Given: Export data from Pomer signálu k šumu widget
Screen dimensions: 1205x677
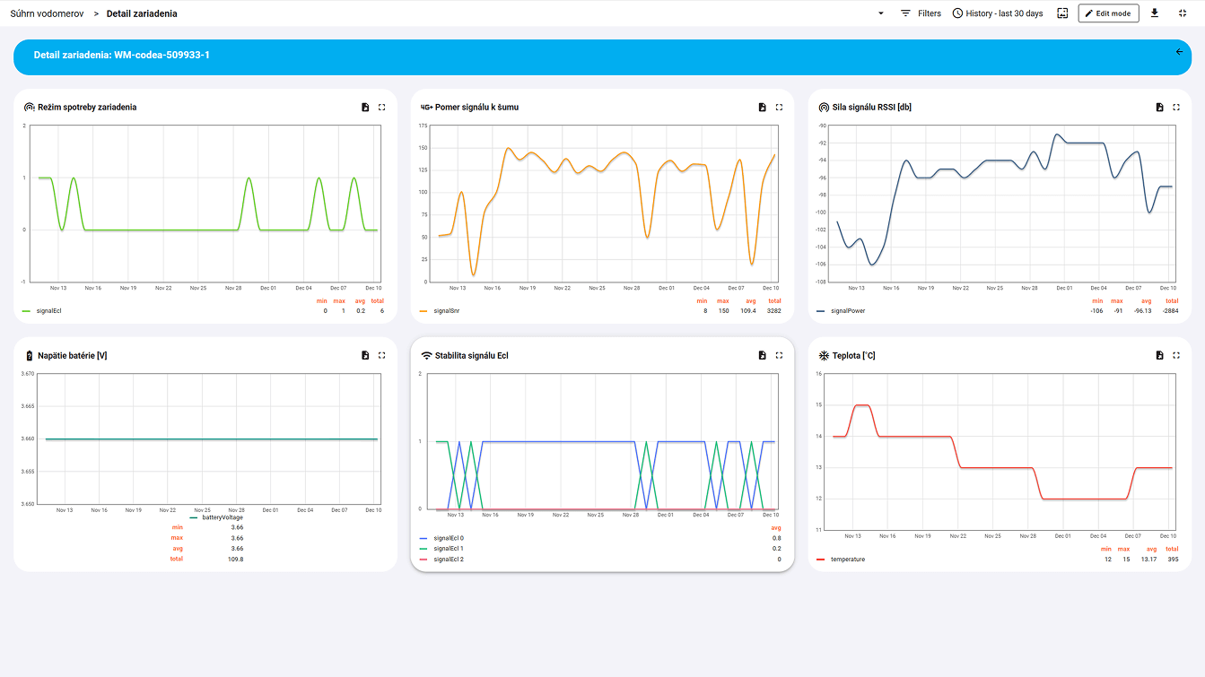Looking at the screenshot, I should point(761,106).
